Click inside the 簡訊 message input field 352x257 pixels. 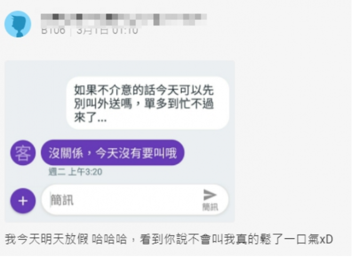point(135,200)
